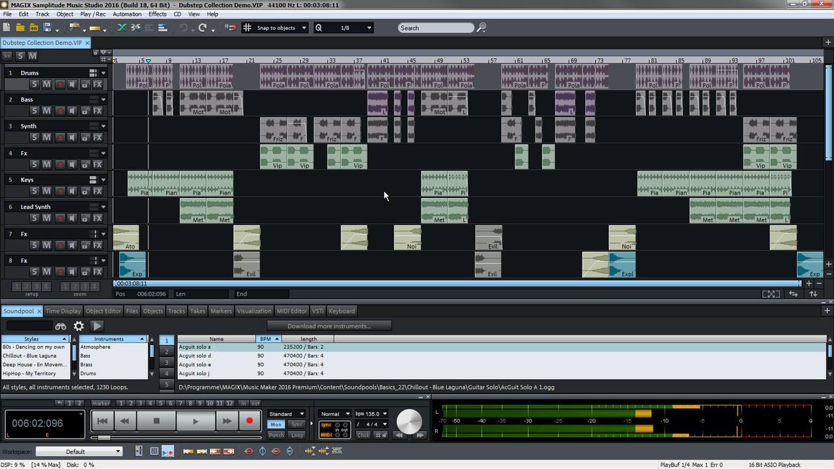Expand the Drums track options arrow
The width and height of the screenshot is (834, 469).
pyautogui.click(x=102, y=73)
